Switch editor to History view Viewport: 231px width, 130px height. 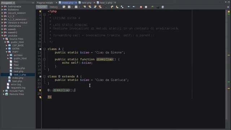(x=54, y=7)
